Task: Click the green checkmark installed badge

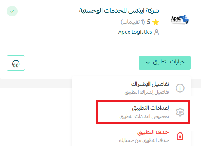Action: [x=12, y=11]
